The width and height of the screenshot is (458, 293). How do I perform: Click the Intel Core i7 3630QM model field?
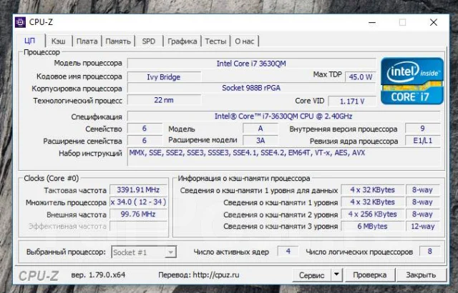251,64
